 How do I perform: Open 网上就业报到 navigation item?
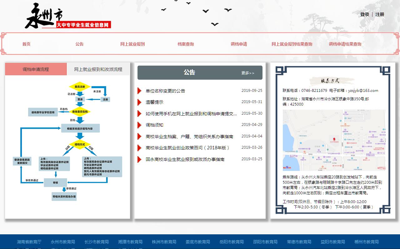click(132, 44)
